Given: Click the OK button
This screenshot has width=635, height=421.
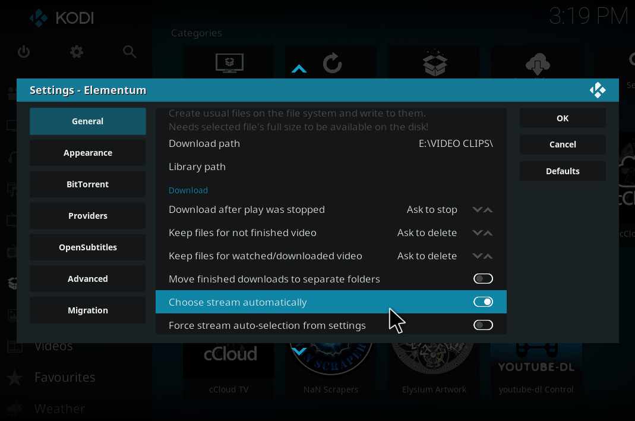Looking at the screenshot, I should (x=563, y=118).
